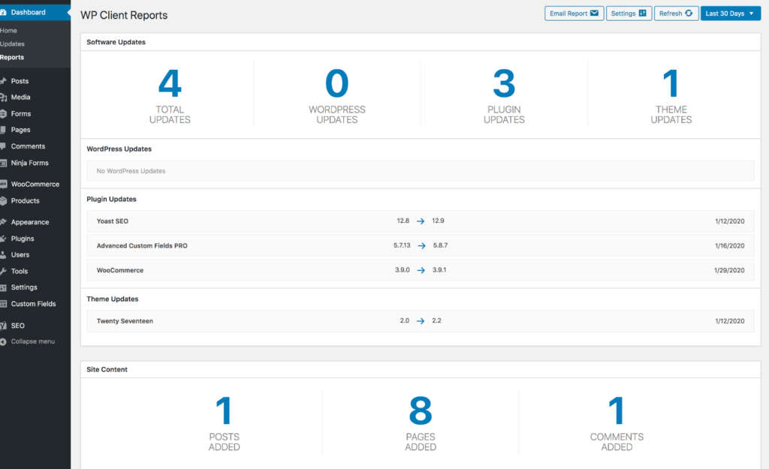Viewport: 769px width, 469px height.
Task: Click the Appearance paintbrush icon
Action: pyautogui.click(x=3, y=223)
